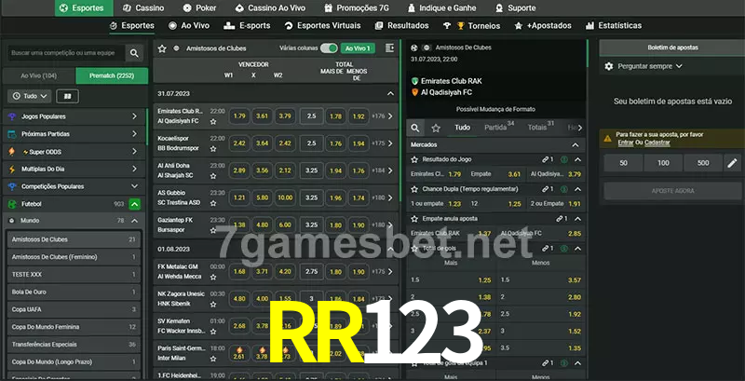Open Estatísticas in sports navigation
This screenshot has width=745, height=381.
pyautogui.click(x=614, y=26)
